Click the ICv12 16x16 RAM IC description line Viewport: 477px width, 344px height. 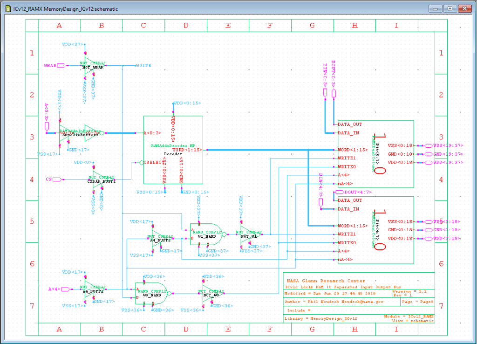click(343, 287)
